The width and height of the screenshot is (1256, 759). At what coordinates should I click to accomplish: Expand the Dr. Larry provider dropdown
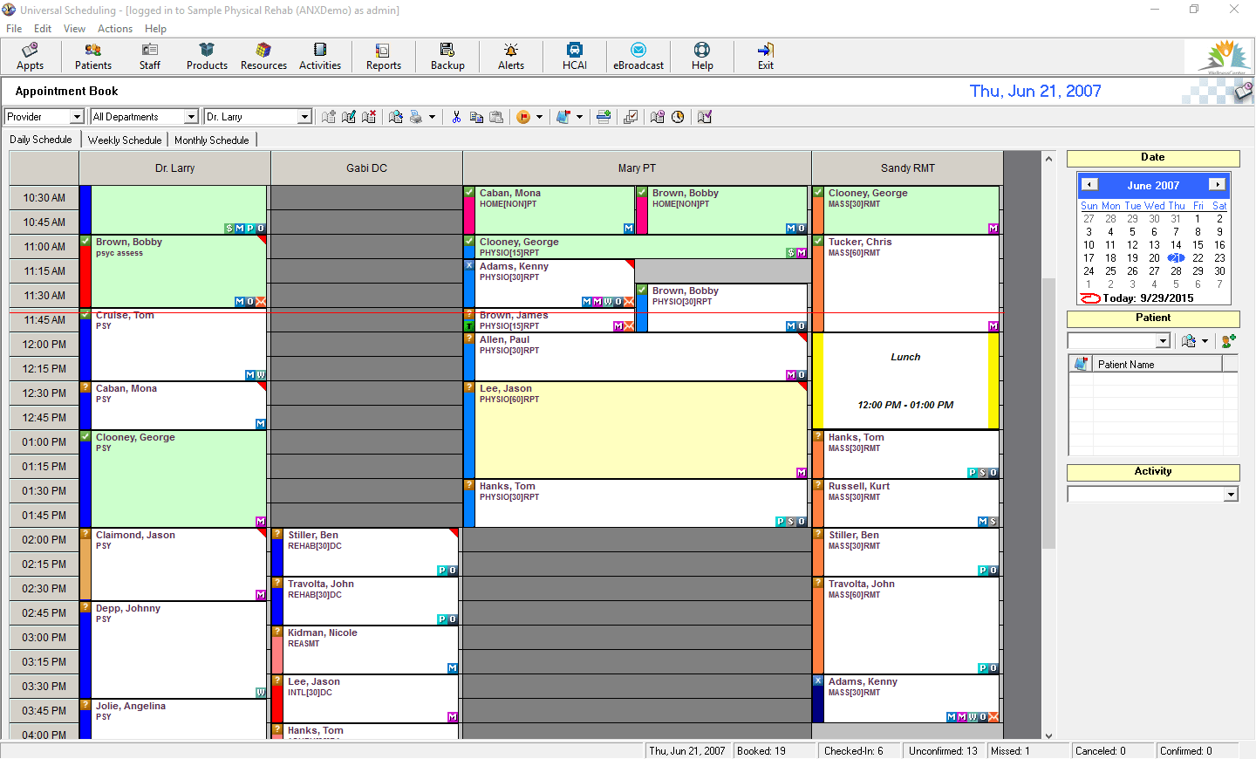click(x=304, y=117)
